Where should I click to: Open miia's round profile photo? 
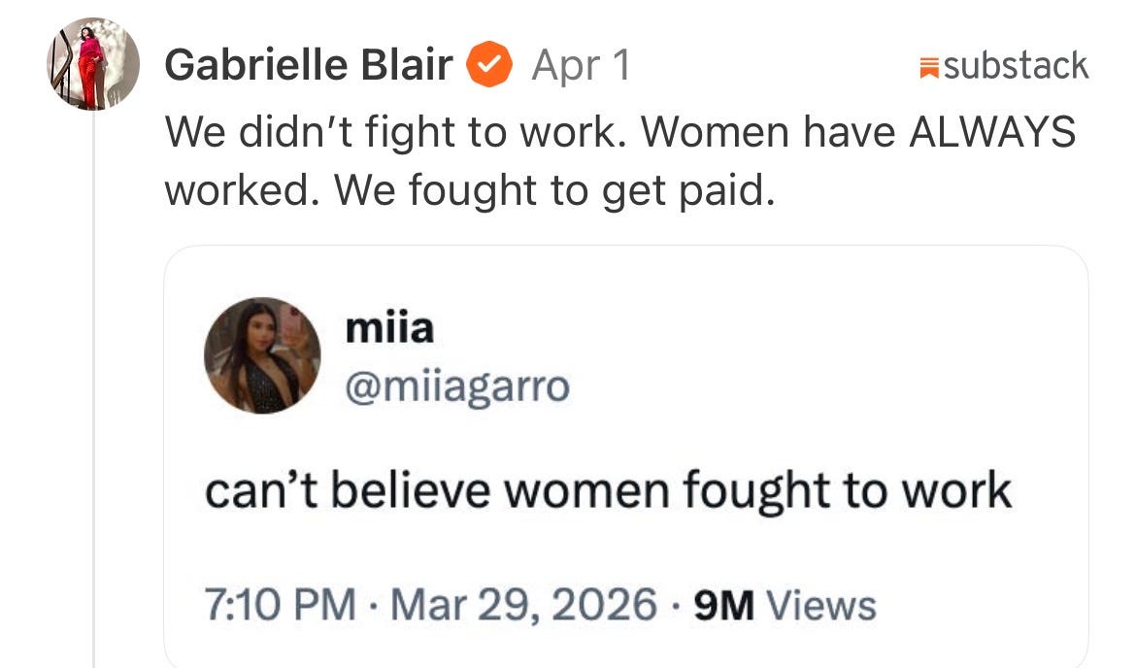pyautogui.click(x=262, y=355)
